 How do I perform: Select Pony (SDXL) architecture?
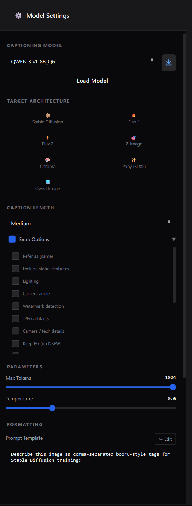click(134, 163)
